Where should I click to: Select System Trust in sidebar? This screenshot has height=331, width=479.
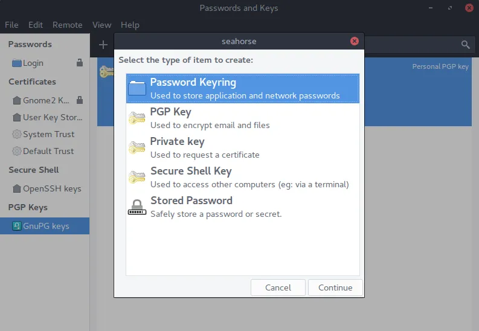pyautogui.click(x=48, y=134)
